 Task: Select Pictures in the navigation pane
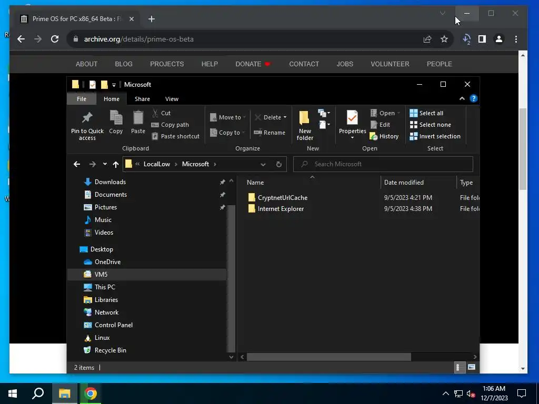(105, 207)
